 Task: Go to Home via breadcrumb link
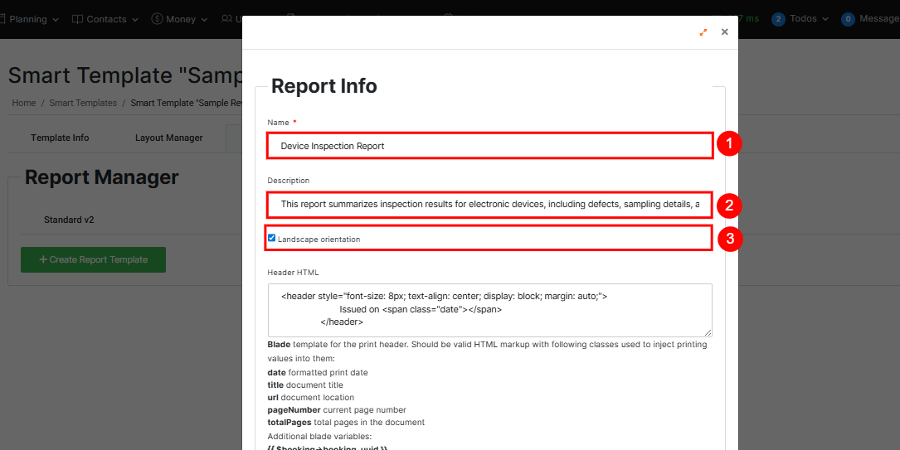[x=23, y=103]
